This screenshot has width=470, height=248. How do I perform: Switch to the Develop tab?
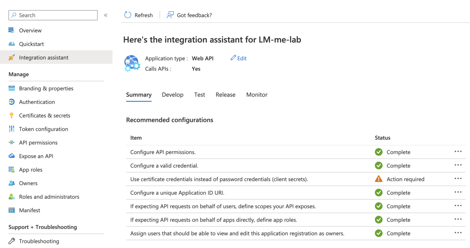(173, 95)
